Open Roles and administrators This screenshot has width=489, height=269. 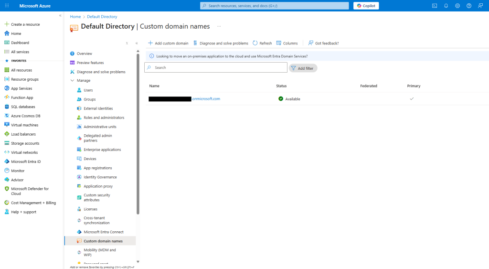coord(104,118)
